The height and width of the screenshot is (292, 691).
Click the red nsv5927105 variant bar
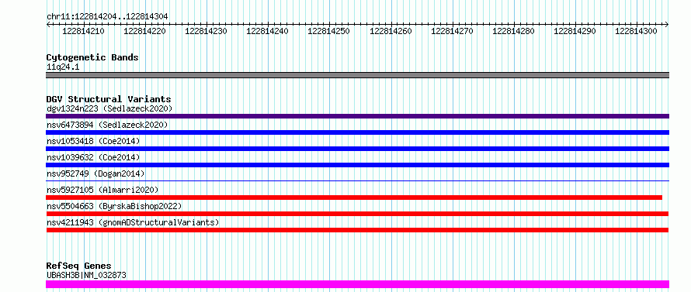[x=354, y=198]
